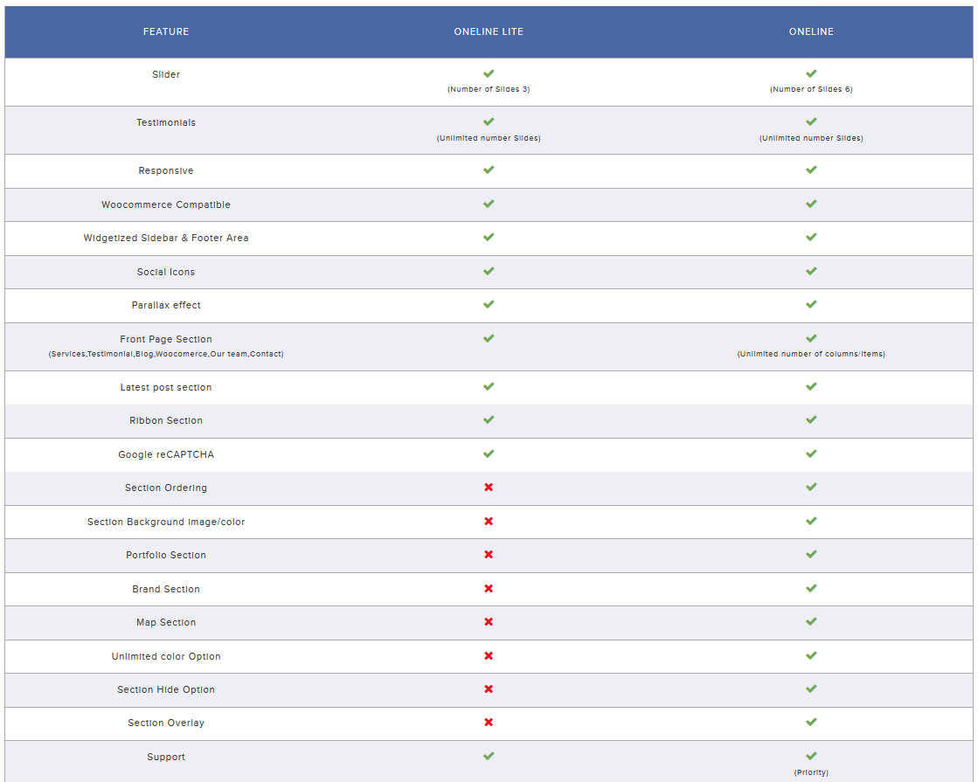
Task: Click the red X for Portfolio Section
Action: pos(489,555)
